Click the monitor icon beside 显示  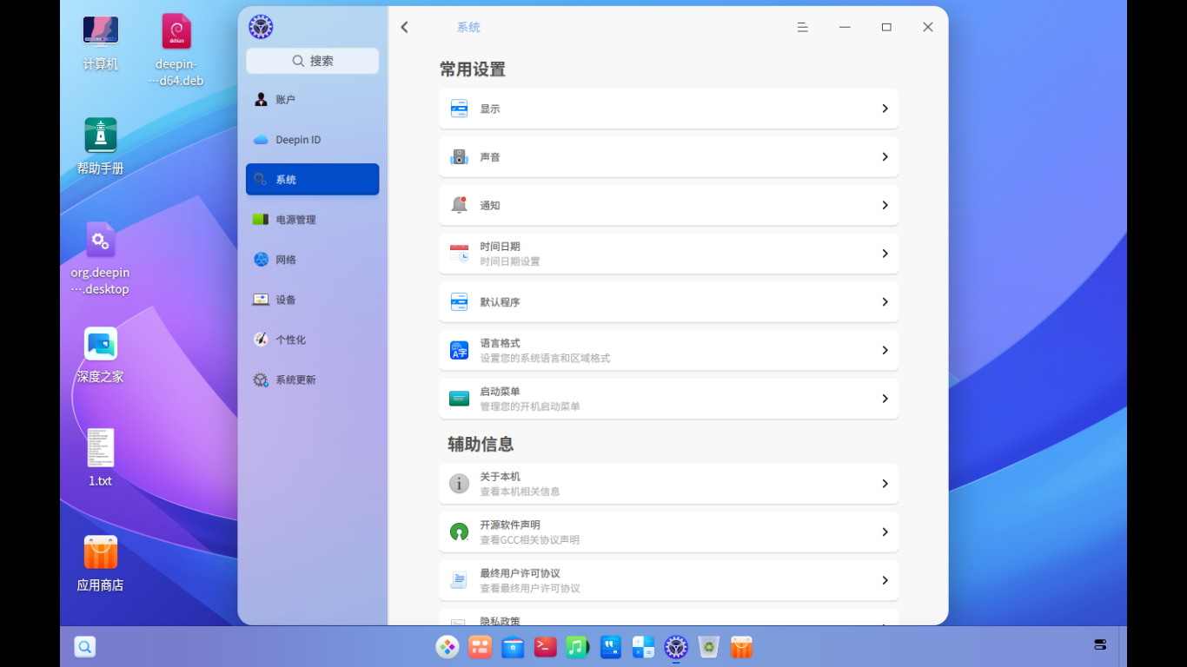click(459, 109)
